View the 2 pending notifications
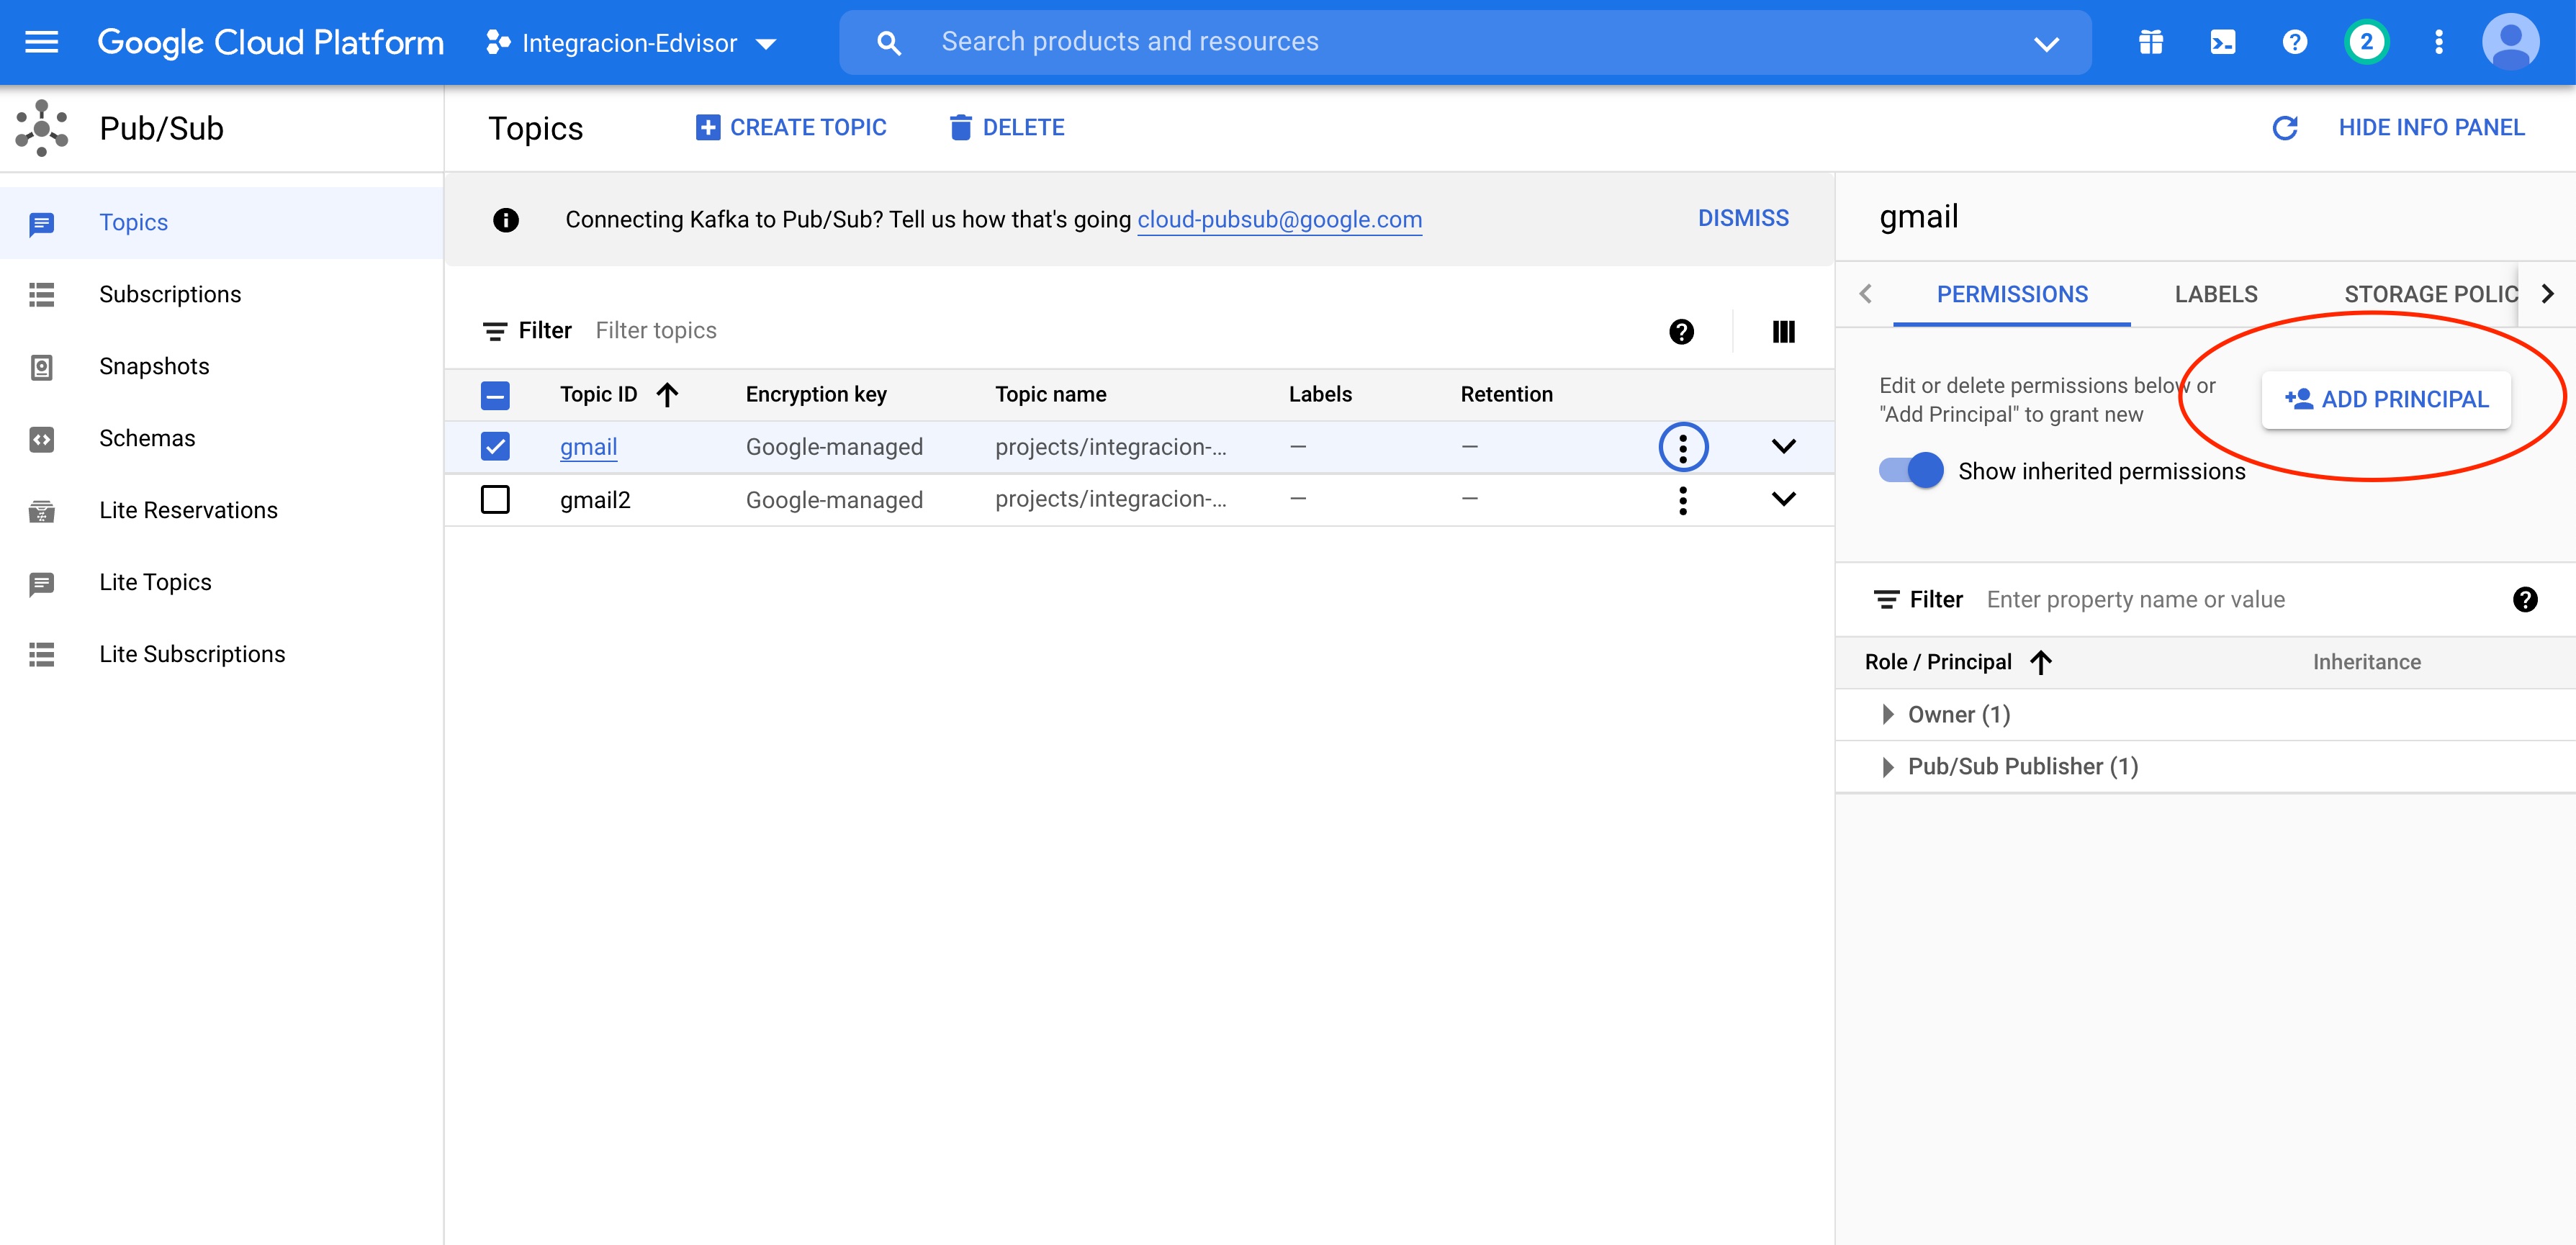 (2366, 42)
